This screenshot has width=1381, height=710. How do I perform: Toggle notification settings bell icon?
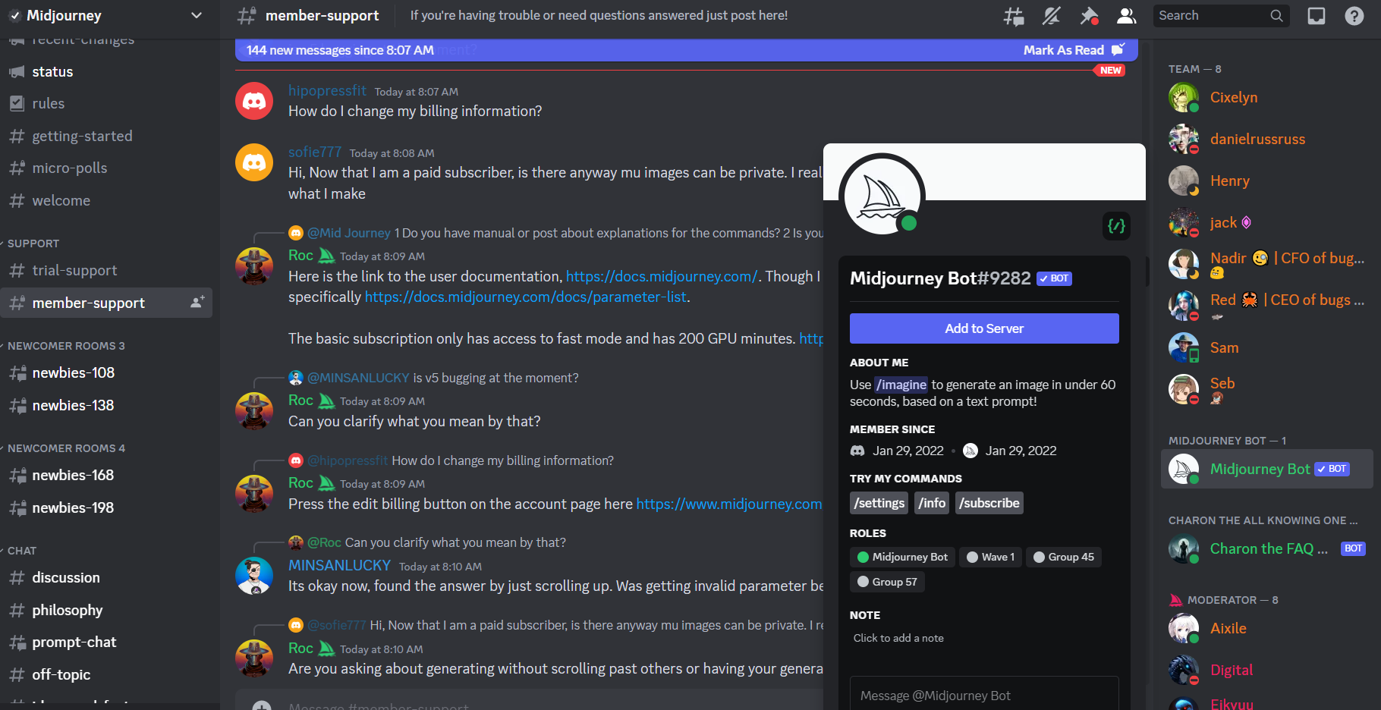(1051, 16)
